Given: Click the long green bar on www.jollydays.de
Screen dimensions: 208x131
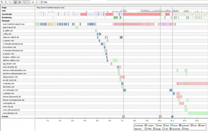Looking at the screenshot, I should coord(198,113).
